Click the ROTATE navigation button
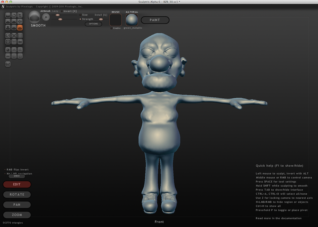318x227 pixels. pos(17,194)
